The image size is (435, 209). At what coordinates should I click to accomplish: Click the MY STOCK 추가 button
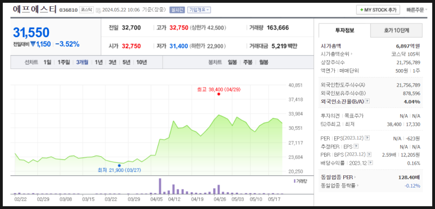(x=378, y=10)
